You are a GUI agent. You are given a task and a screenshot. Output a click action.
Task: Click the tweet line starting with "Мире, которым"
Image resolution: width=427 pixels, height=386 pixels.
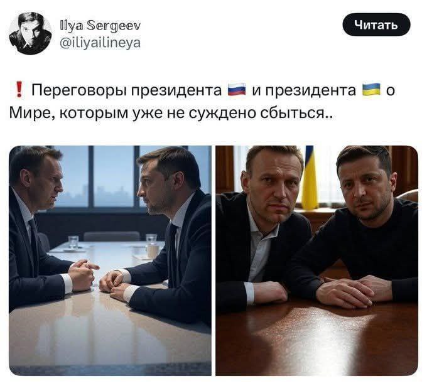tap(171, 112)
